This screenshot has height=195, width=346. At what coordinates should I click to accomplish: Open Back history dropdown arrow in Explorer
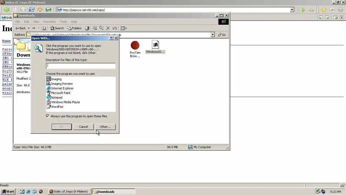(x=29, y=28)
